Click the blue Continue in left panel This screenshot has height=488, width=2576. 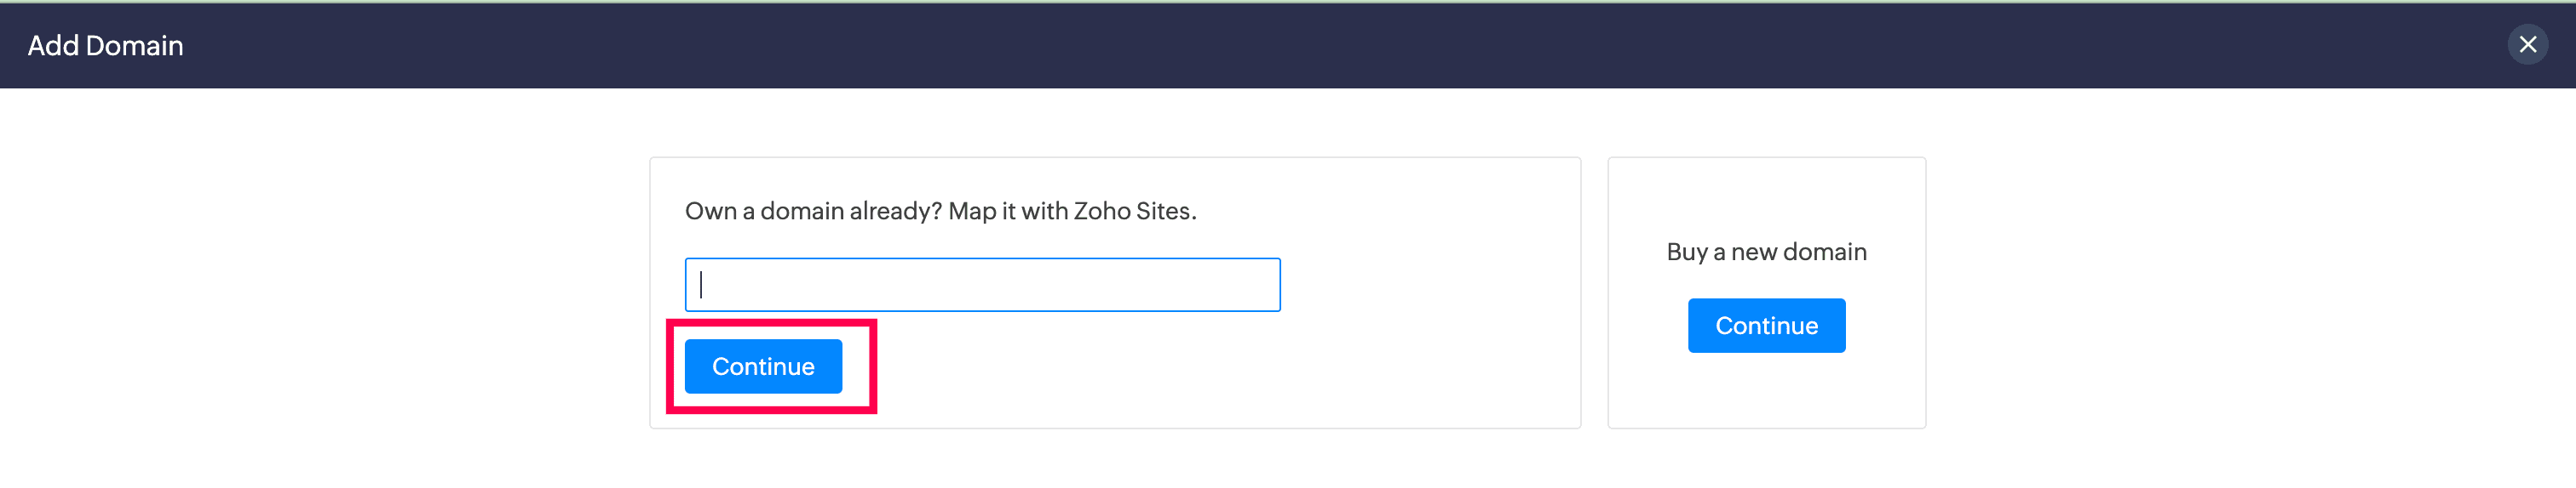click(763, 366)
